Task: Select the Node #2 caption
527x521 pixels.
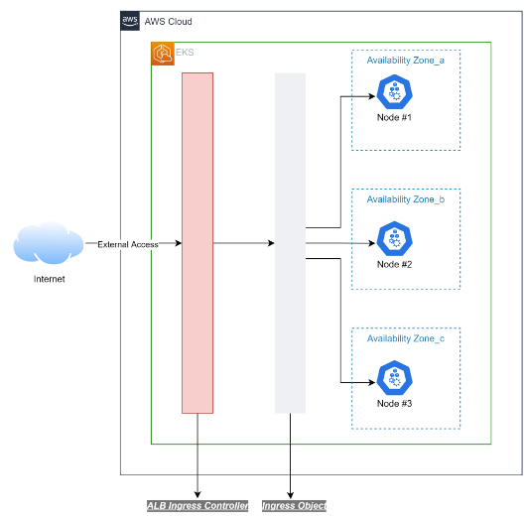Action: pyautogui.click(x=394, y=265)
